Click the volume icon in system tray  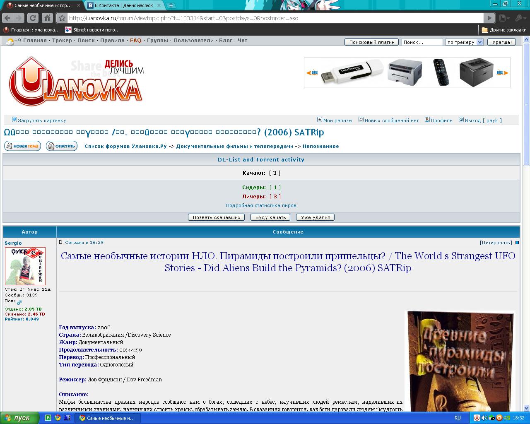click(484, 418)
